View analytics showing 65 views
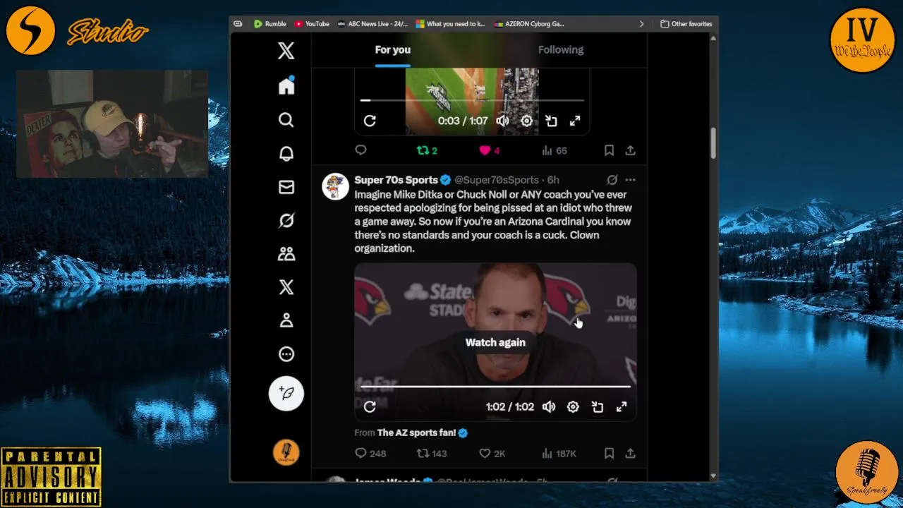The width and height of the screenshot is (903, 508). (554, 150)
